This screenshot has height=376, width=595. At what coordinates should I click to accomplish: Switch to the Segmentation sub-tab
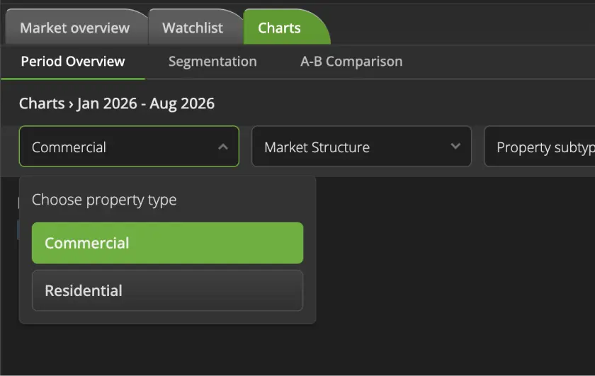click(x=212, y=62)
